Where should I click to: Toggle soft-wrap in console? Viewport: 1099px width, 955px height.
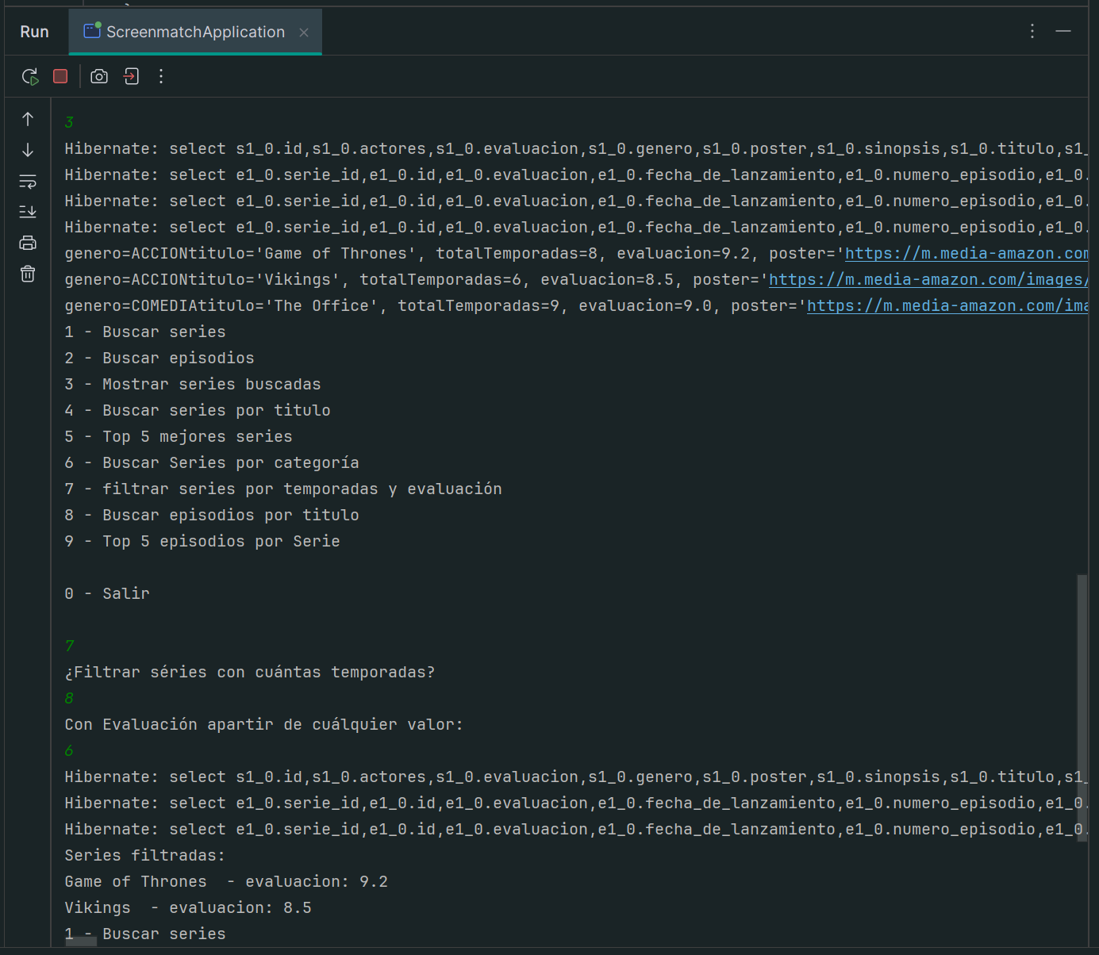click(28, 181)
